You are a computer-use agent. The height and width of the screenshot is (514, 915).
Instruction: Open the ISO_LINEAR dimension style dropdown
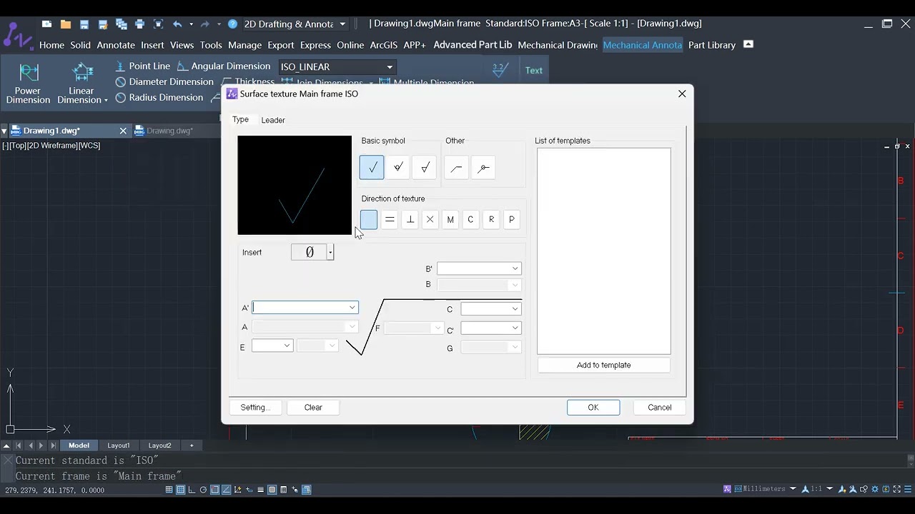(x=390, y=67)
